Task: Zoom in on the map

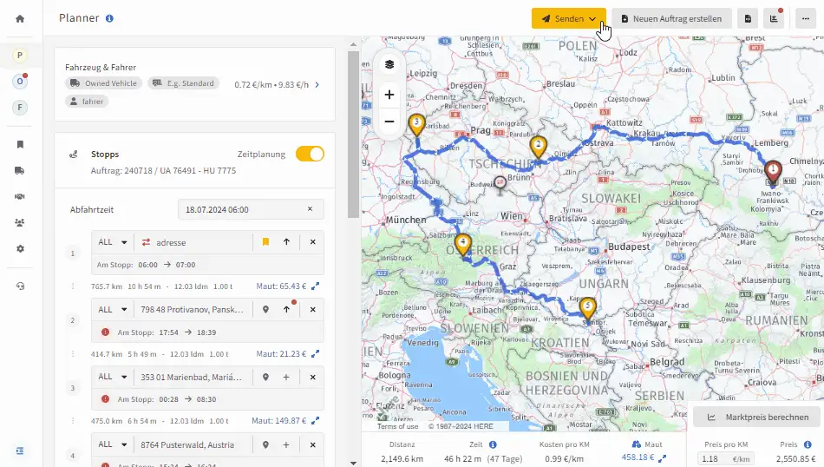Action: [389, 95]
